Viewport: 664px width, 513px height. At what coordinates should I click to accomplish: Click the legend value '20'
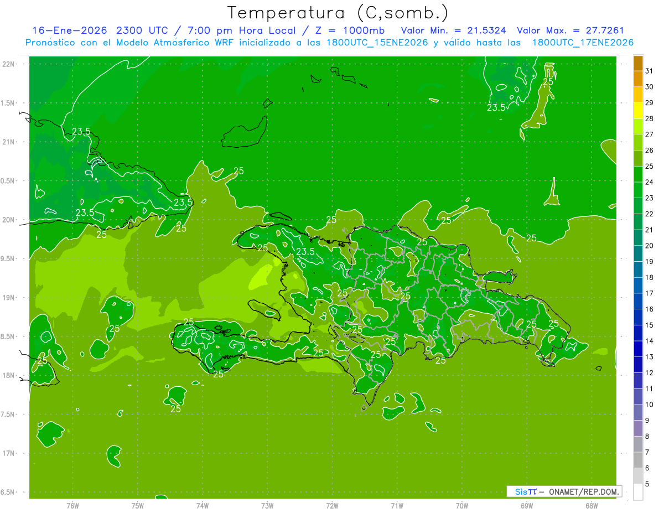[x=650, y=246]
